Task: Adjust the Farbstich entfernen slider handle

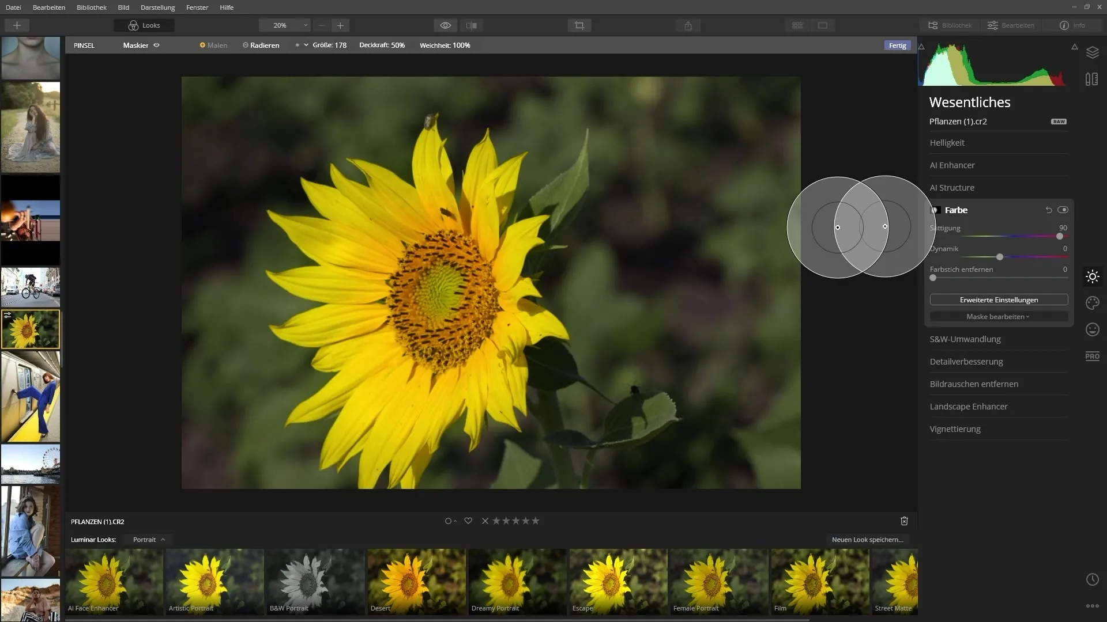Action: [x=933, y=278]
